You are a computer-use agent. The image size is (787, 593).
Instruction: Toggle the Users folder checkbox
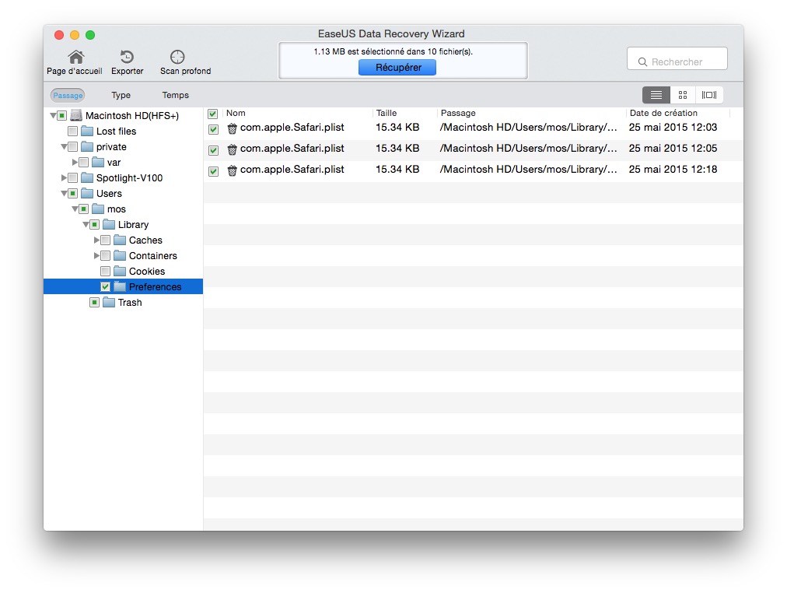pos(73,193)
